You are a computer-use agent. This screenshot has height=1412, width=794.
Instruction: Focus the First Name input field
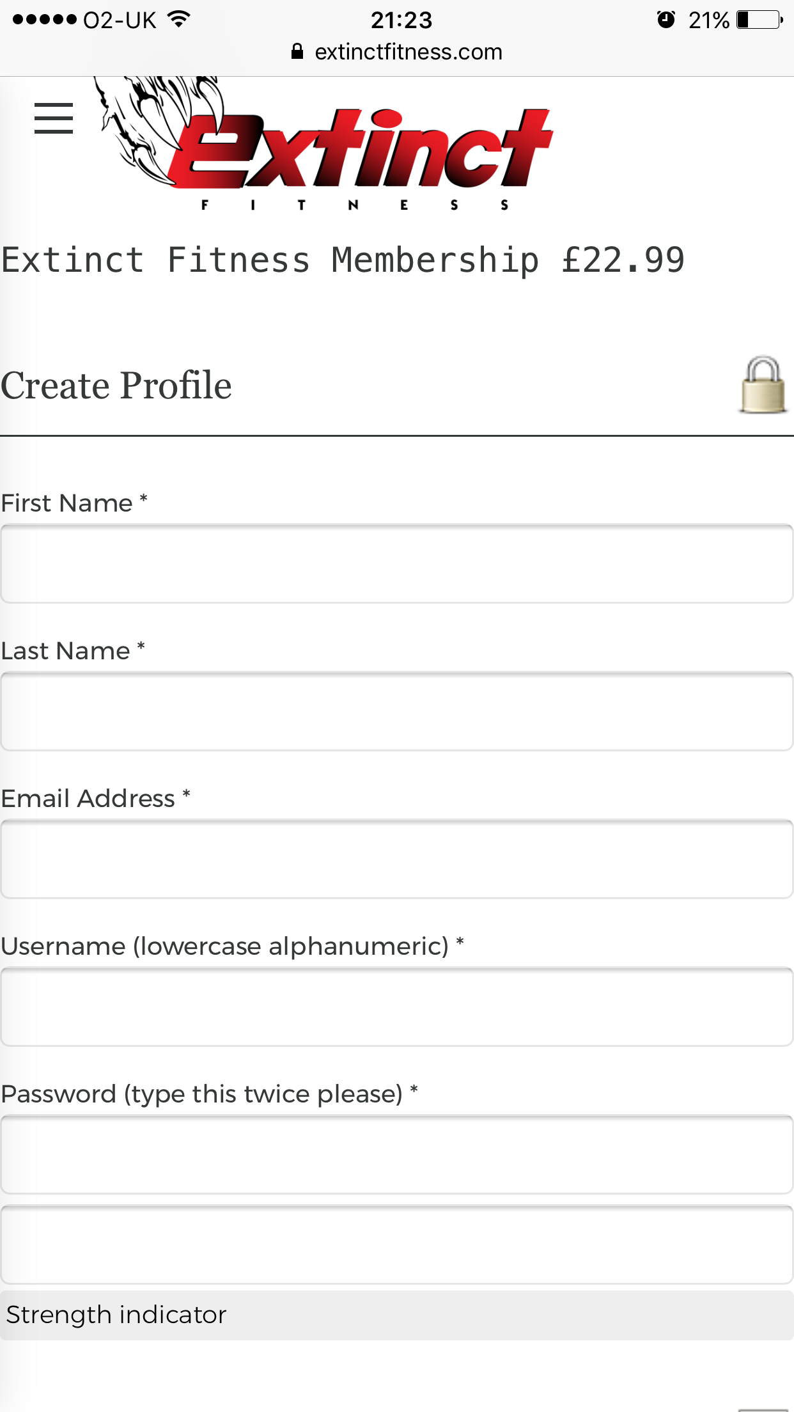(x=397, y=563)
